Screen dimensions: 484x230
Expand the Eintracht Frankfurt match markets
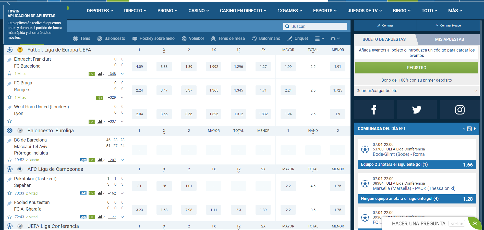122,74
